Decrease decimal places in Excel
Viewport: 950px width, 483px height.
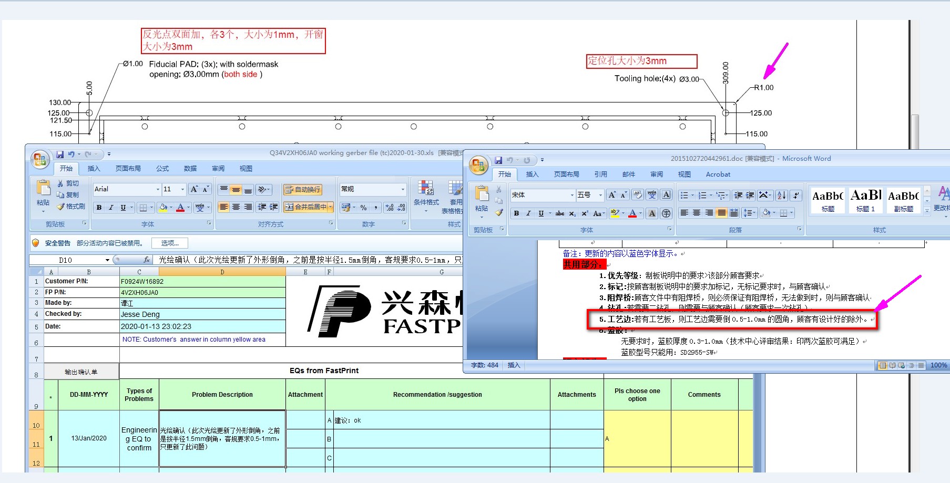pos(401,208)
